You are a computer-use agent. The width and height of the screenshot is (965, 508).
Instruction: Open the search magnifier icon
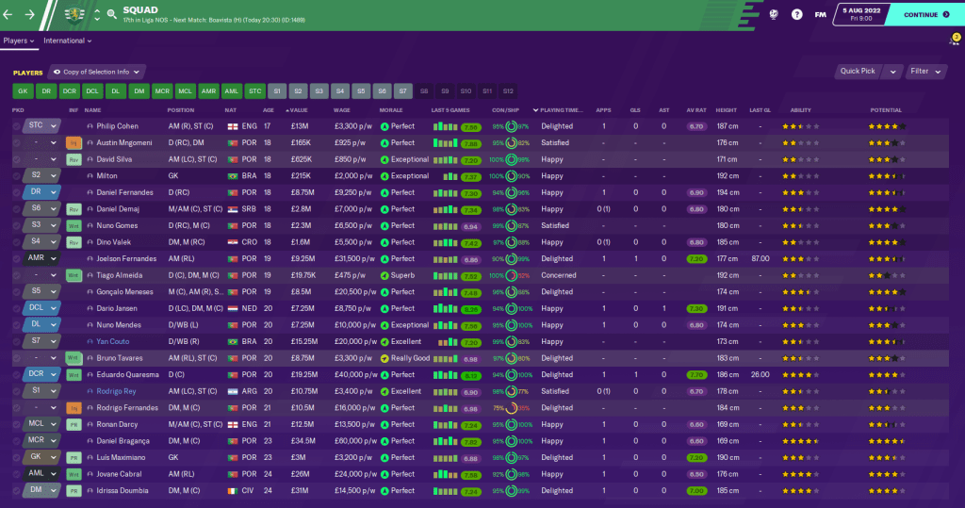[111, 14]
